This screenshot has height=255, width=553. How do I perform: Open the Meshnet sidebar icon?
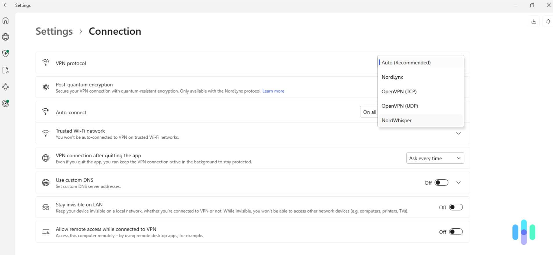[x=6, y=87]
